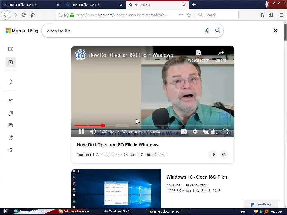This screenshot has width=287, height=215.
Task: Open Movies clapperboard sidebar icon
Action: 11,101
